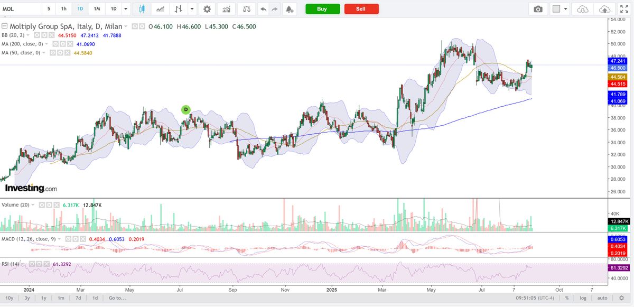Image resolution: width=634 pixels, height=307 pixels.
Task: Toggle visibility of MACD indicator
Action: pyautogui.click(x=69, y=239)
